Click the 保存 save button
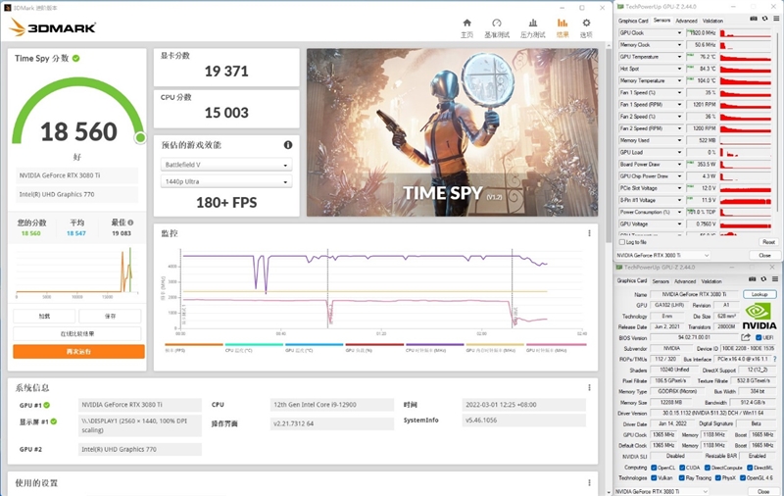784x496 pixels. (110, 316)
